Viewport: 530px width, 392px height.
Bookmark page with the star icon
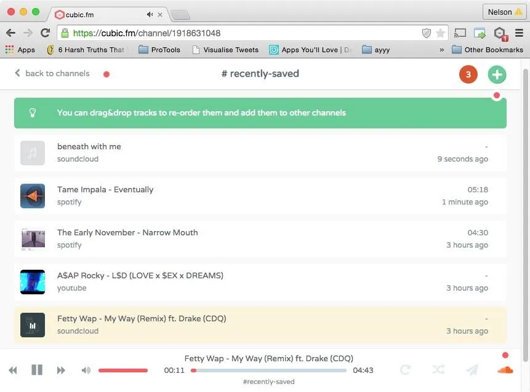tap(440, 33)
